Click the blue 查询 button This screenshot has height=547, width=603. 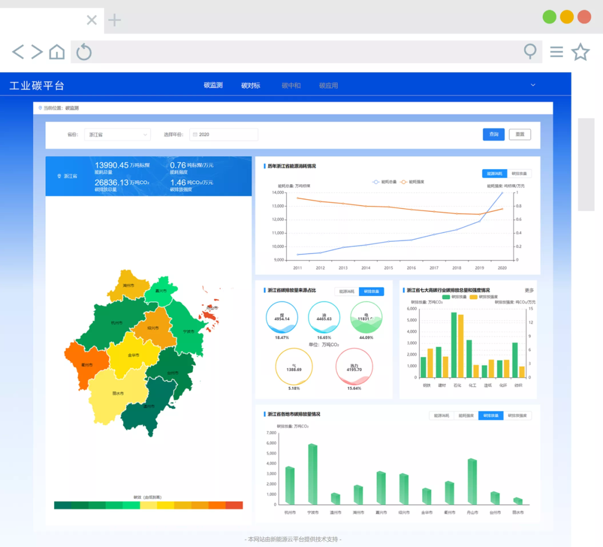tap(494, 135)
